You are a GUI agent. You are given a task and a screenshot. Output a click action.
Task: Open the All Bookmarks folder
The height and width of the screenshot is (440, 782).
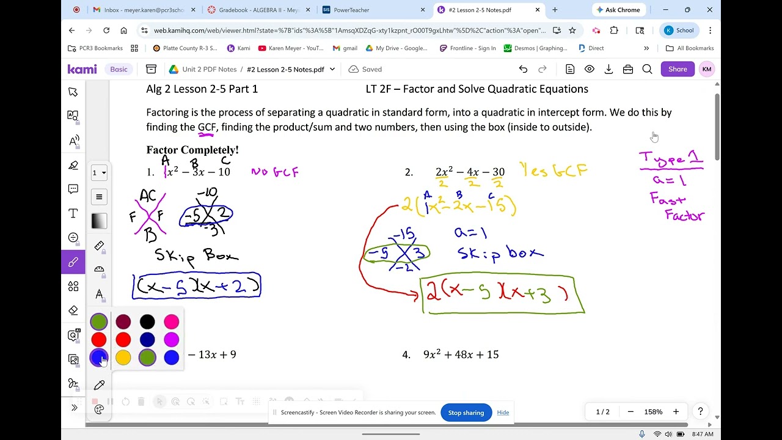coord(690,48)
